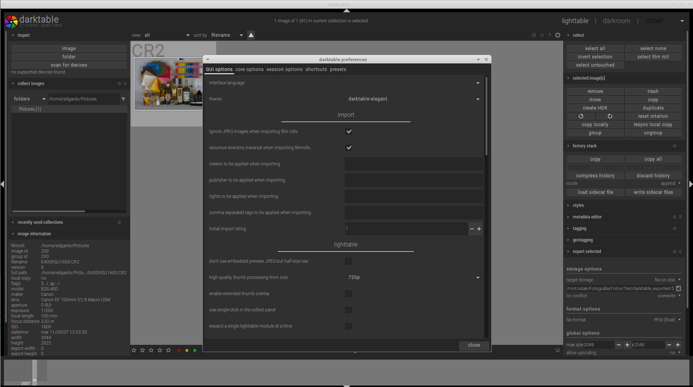Screen dimensions: 693x387
Task: Open the interface language dropdown
Action: click(414, 83)
